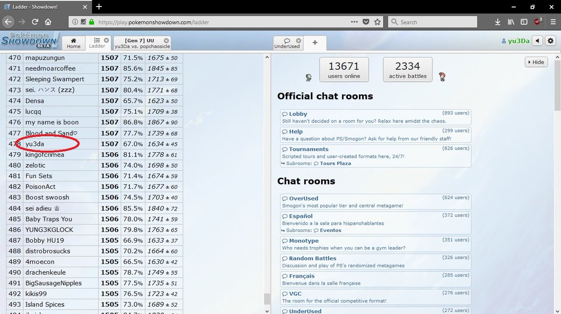Open the browser home page icon
Image resolution: width=561 pixels, height=314 pixels.
point(48,21)
